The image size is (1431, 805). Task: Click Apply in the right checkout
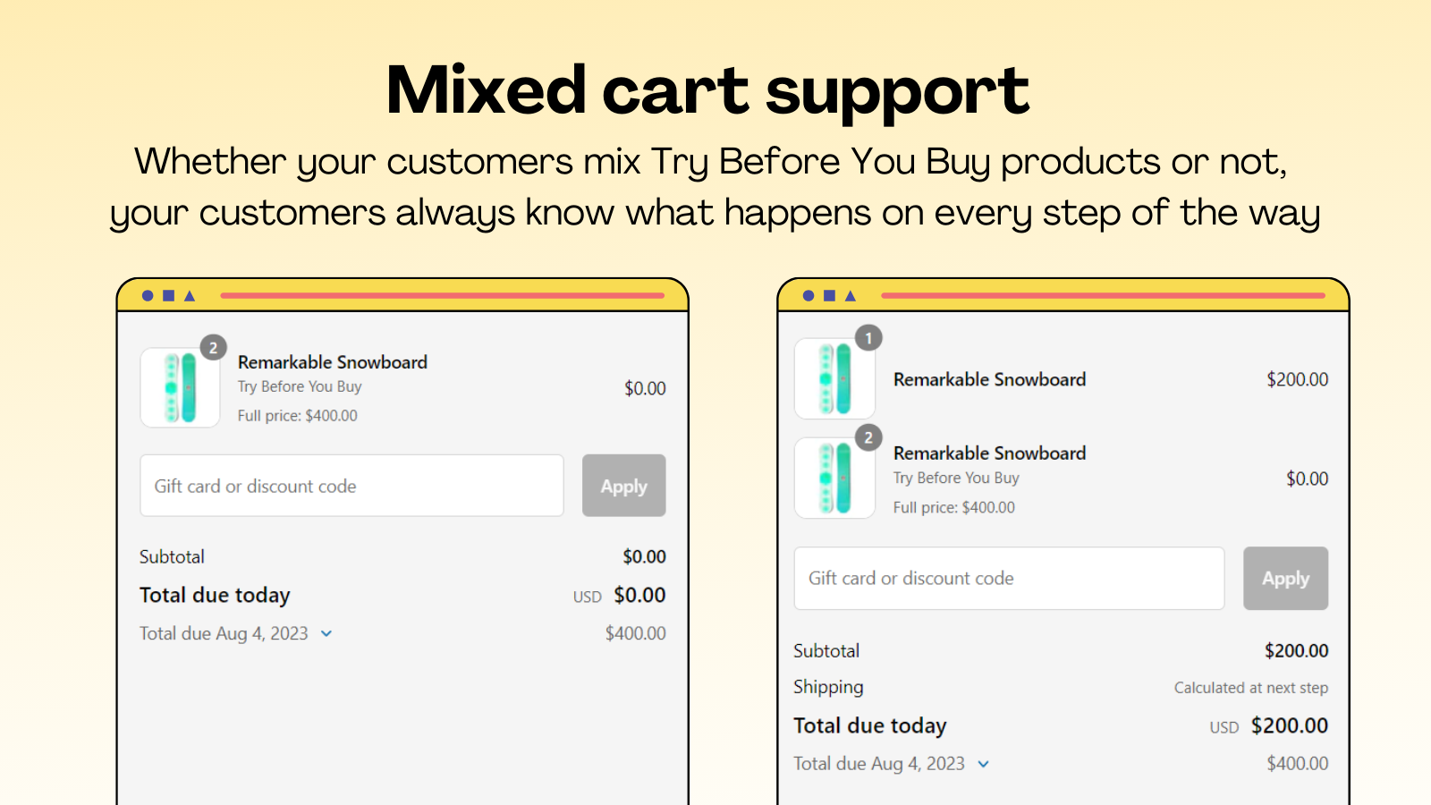pyautogui.click(x=1285, y=578)
